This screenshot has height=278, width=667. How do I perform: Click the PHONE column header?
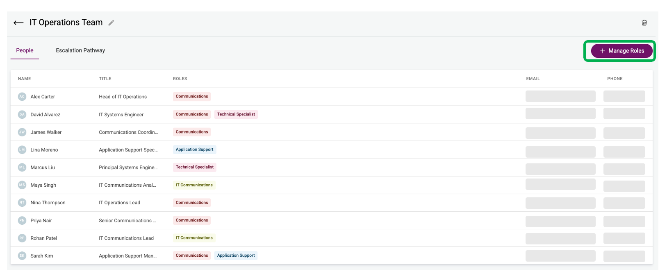[x=615, y=79]
